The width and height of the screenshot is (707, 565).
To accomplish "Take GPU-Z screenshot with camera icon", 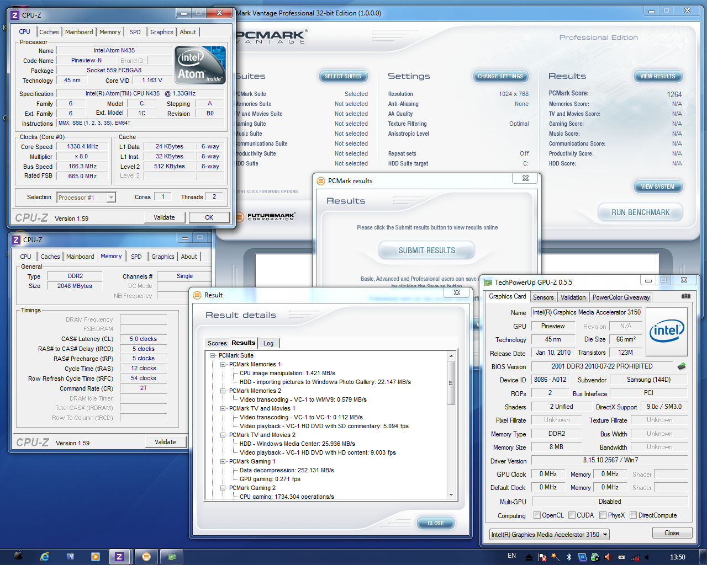I will pos(685,296).
